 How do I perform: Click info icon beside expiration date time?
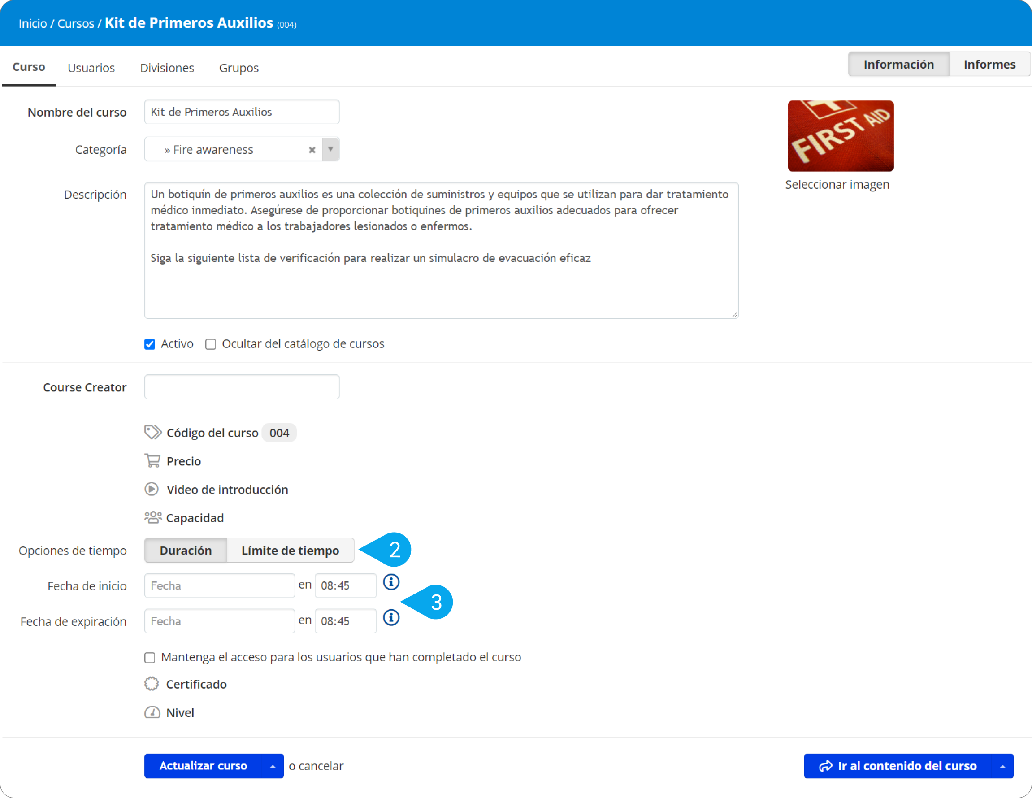click(391, 617)
